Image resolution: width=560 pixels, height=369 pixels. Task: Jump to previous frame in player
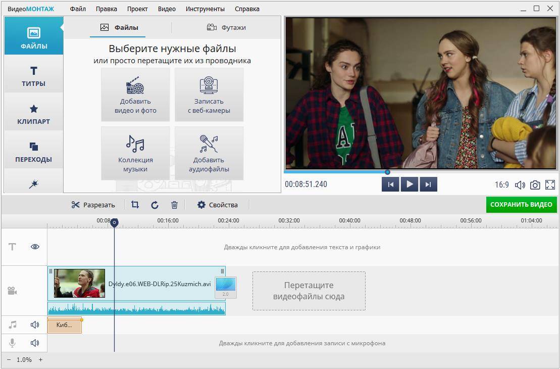tap(390, 184)
